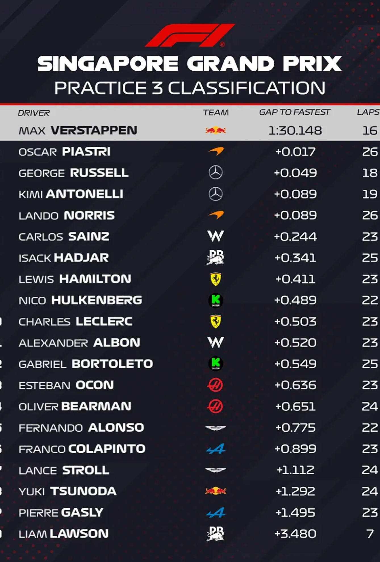
Task: Select Charles Leclerc's driver name
Action: click(x=76, y=322)
